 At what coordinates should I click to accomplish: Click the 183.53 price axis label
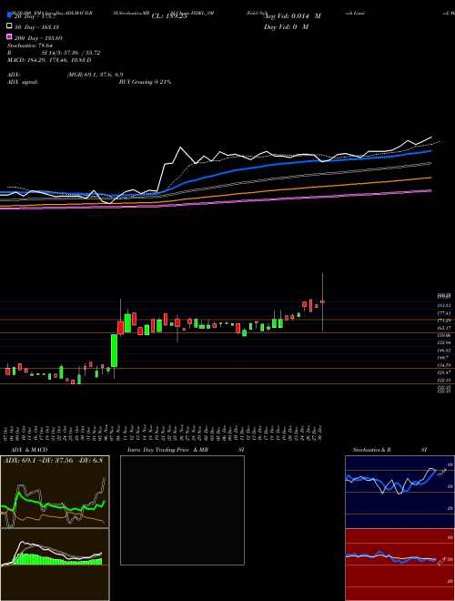click(x=444, y=305)
